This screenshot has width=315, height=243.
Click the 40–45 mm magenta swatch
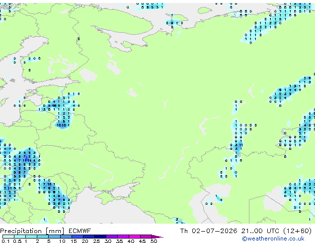point(135,237)
